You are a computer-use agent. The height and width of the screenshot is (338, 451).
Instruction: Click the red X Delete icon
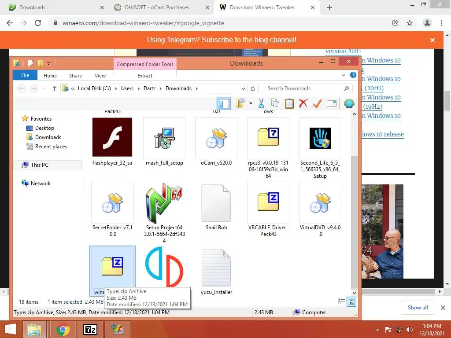(303, 103)
